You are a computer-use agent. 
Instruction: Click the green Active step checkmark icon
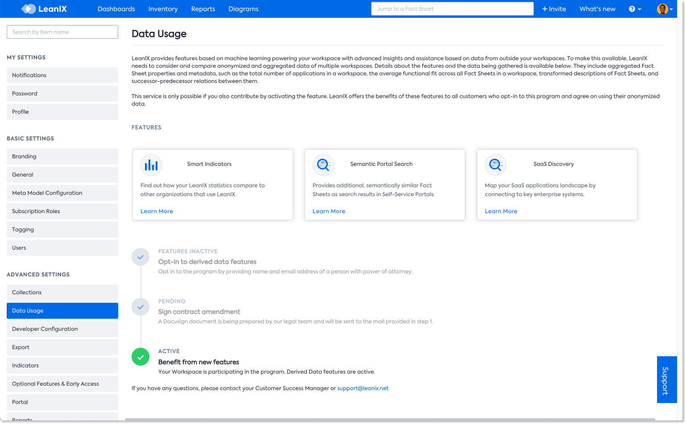(x=141, y=357)
